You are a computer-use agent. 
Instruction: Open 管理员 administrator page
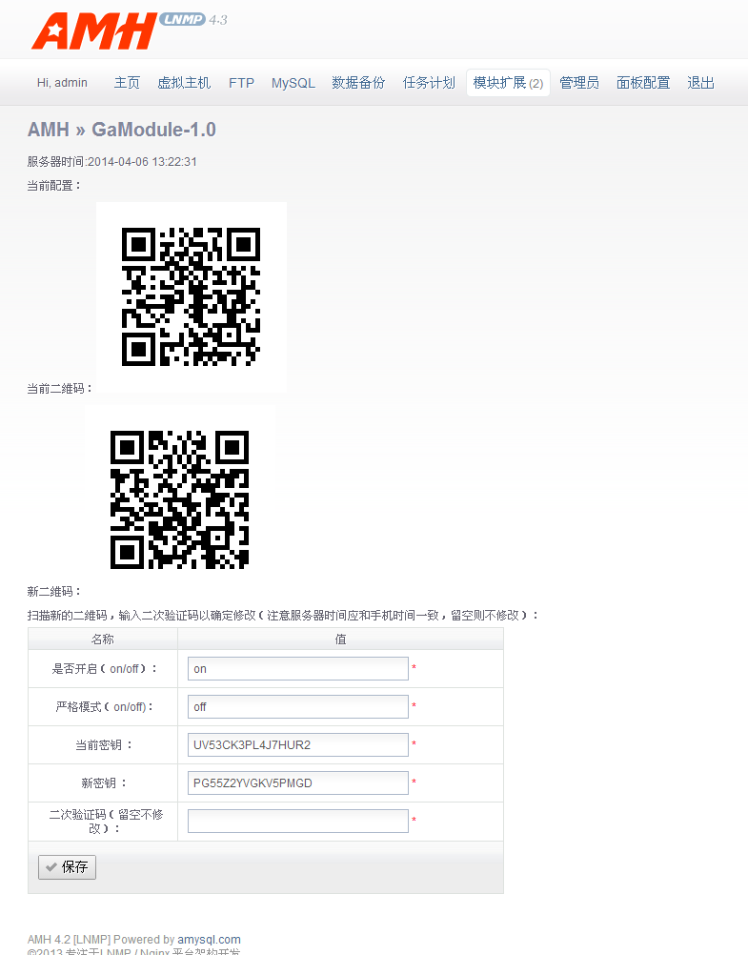coord(579,83)
